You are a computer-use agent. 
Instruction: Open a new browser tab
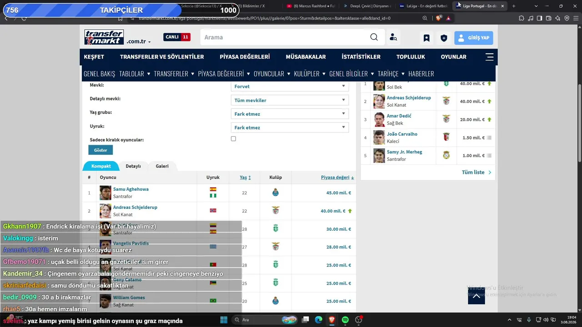coord(514,6)
